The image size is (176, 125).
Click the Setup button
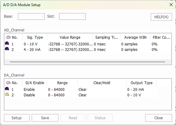pos(17,118)
